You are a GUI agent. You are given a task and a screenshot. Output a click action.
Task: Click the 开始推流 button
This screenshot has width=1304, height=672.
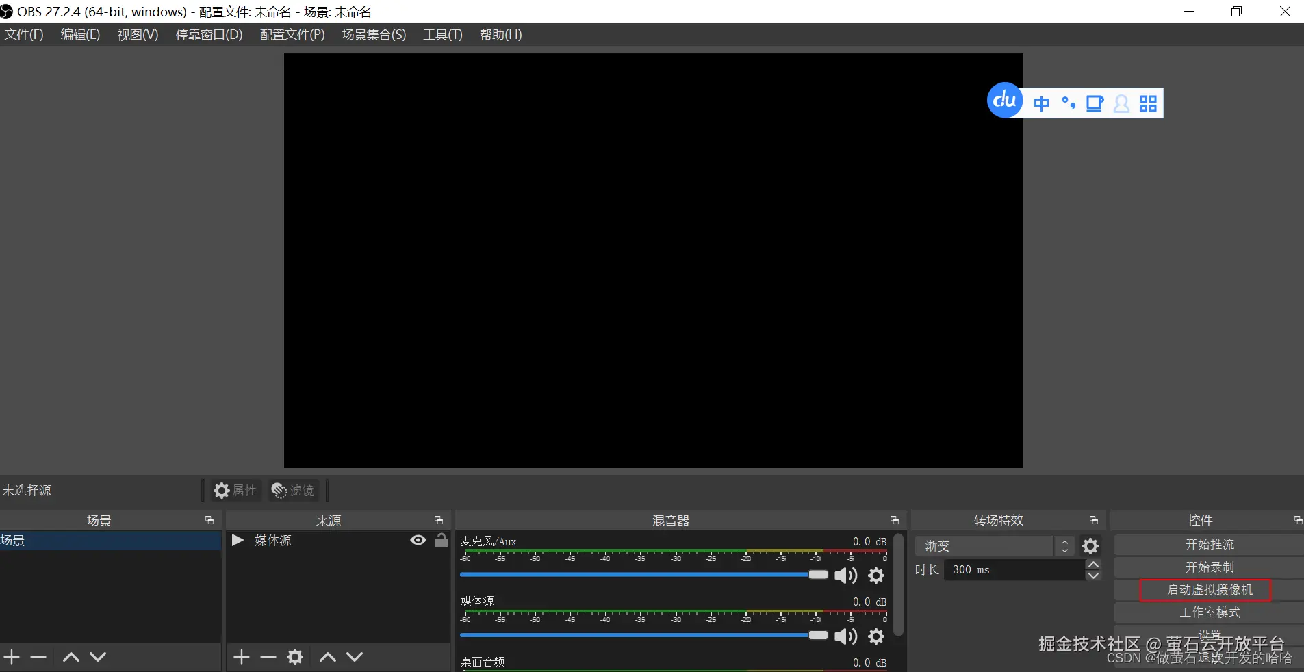pyautogui.click(x=1209, y=545)
